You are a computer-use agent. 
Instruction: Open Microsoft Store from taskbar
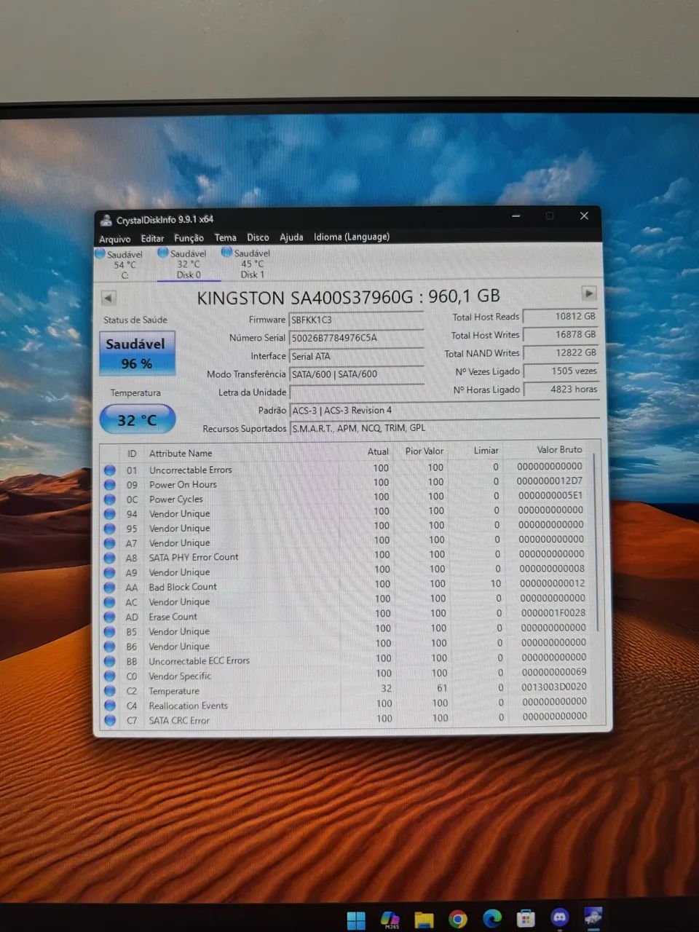click(526, 918)
